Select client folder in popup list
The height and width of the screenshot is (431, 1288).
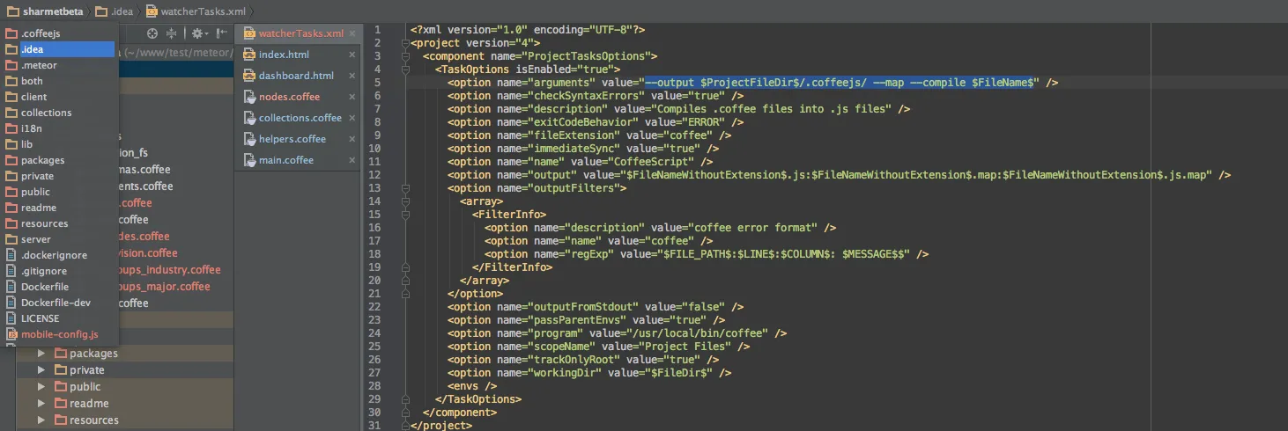[59, 97]
